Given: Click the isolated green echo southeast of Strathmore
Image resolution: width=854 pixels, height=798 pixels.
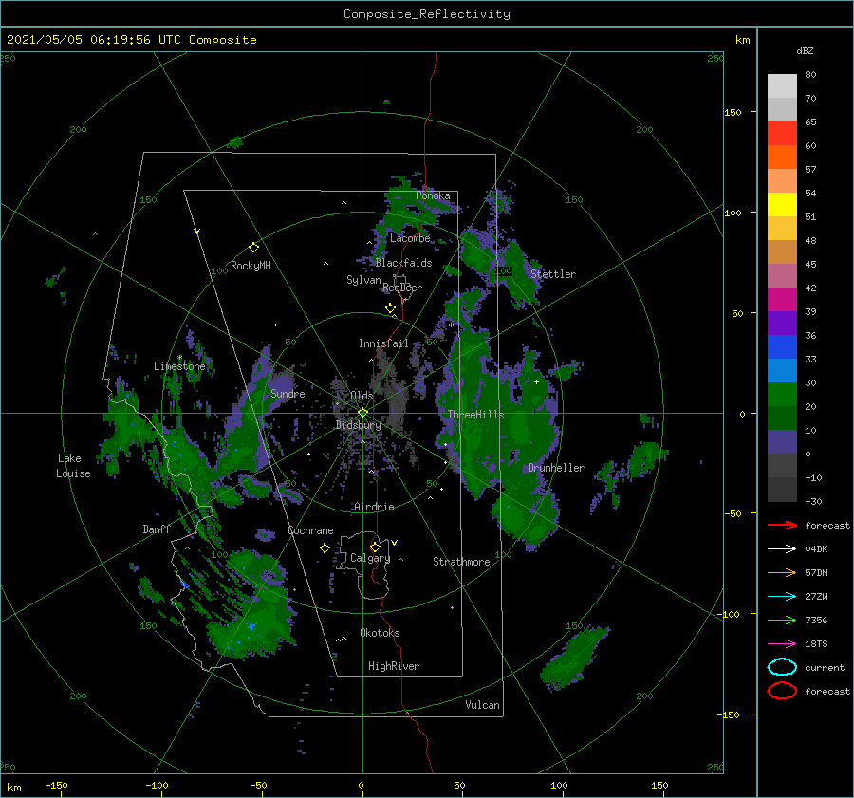Looking at the screenshot, I should click(x=575, y=657).
